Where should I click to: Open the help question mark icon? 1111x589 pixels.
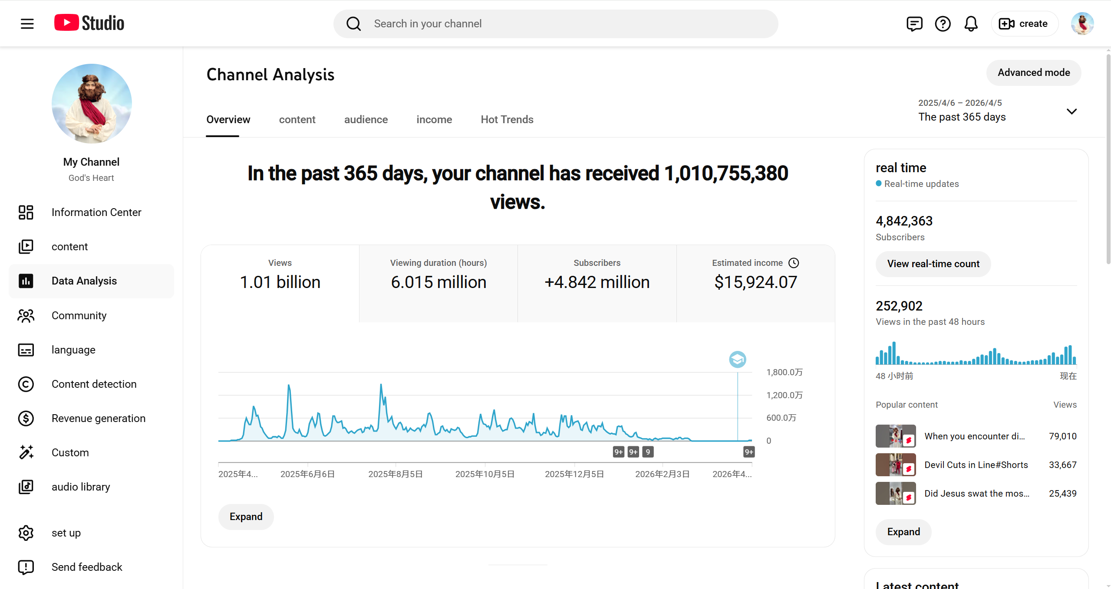point(943,23)
